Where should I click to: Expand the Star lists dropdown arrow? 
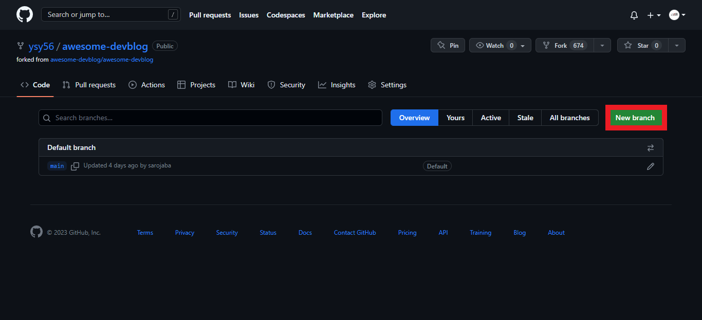pyautogui.click(x=677, y=45)
